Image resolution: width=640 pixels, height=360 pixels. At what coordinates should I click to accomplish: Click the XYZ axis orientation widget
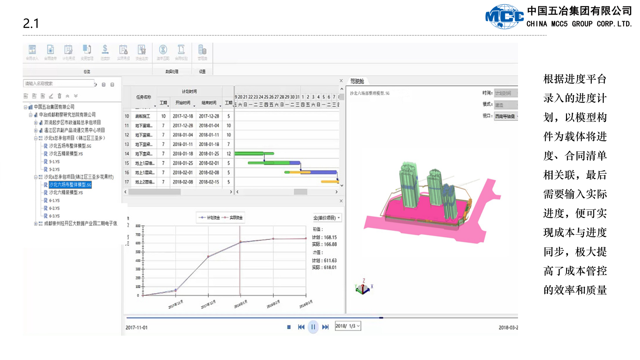pyautogui.click(x=364, y=287)
